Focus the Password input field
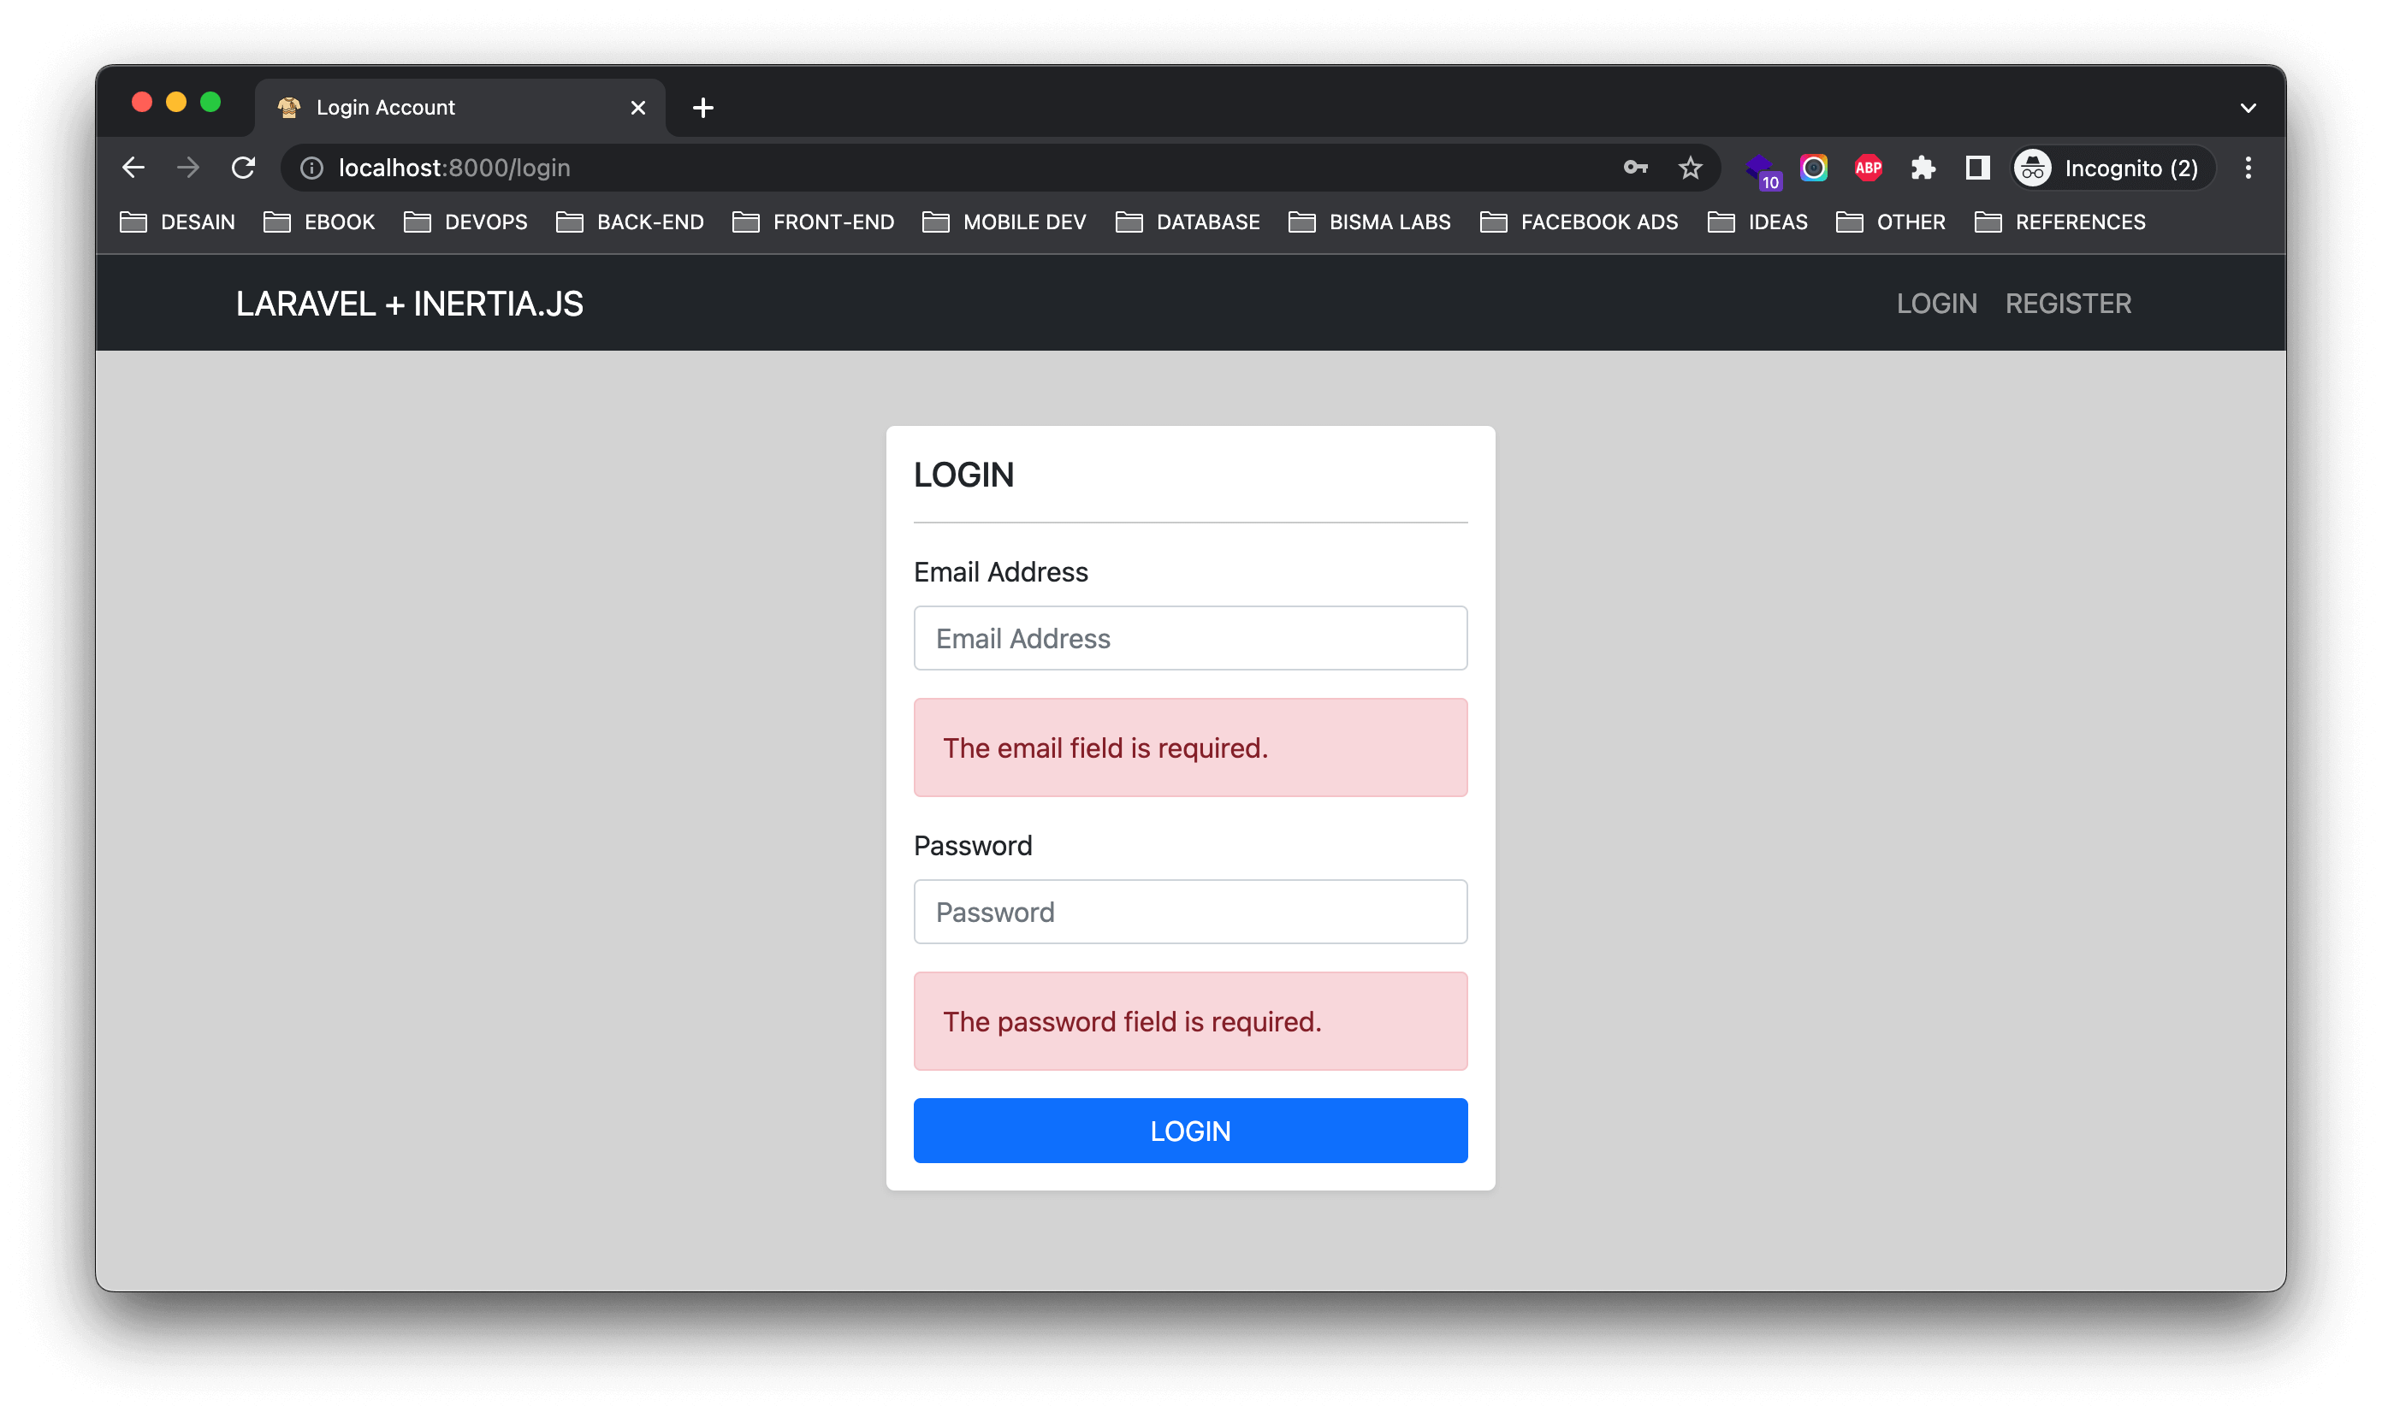Screen dimensions: 2382x1418 click(1190, 912)
